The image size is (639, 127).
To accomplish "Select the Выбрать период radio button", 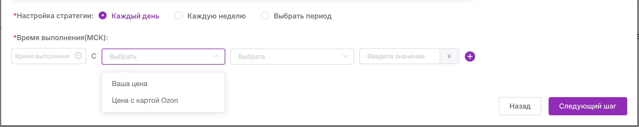I will [x=265, y=16].
